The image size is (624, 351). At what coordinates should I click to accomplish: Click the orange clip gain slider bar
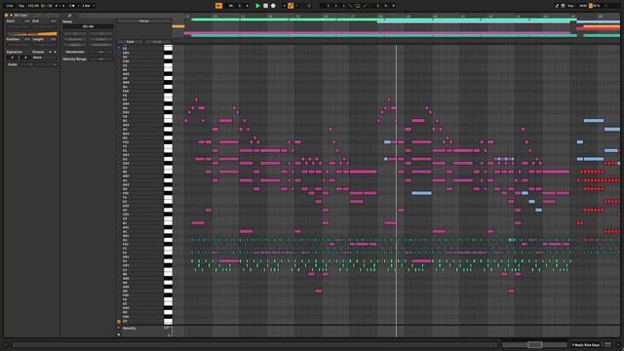point(32,33)
